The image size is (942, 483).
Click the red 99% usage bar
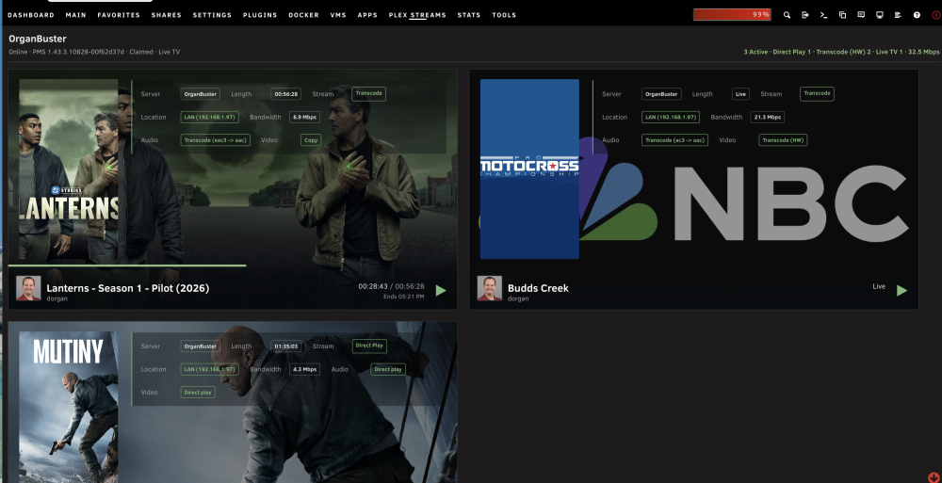pos(732,14)
